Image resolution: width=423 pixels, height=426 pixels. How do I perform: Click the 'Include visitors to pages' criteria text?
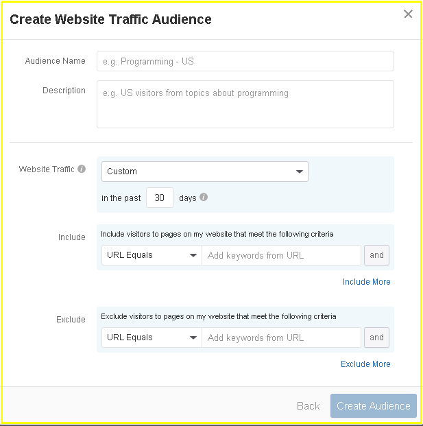217,234
